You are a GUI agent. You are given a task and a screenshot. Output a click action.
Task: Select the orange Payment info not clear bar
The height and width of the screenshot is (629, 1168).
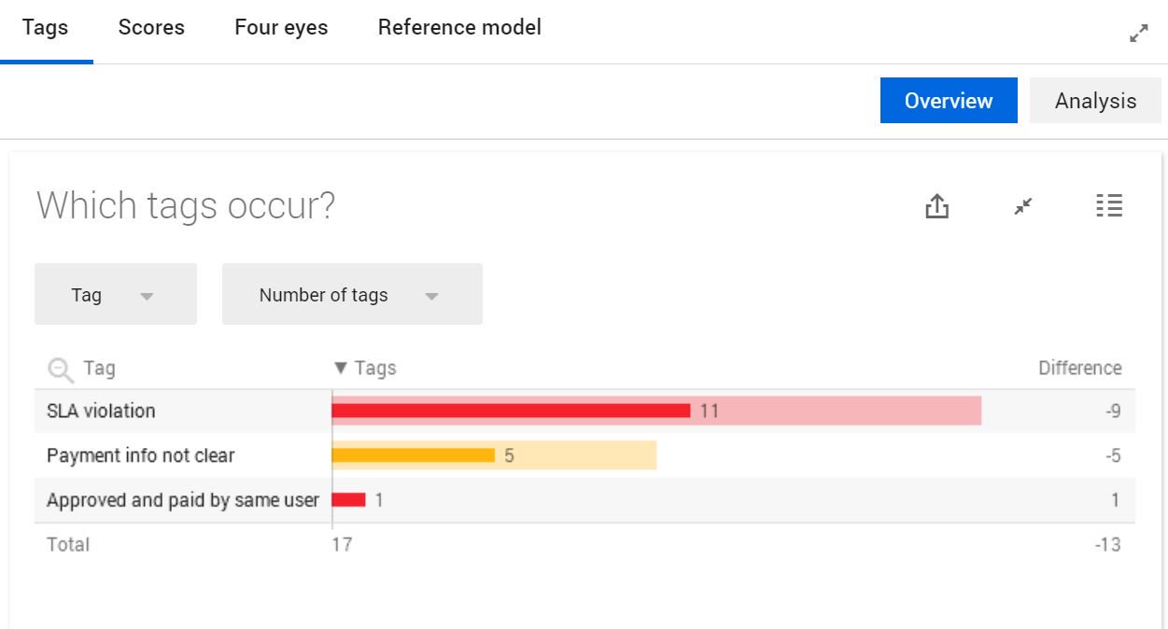414,455
